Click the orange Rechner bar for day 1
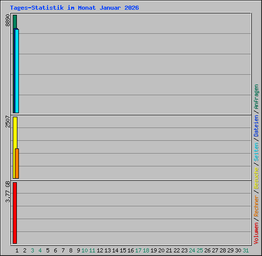262x256 pixels. tap(17, 163)
